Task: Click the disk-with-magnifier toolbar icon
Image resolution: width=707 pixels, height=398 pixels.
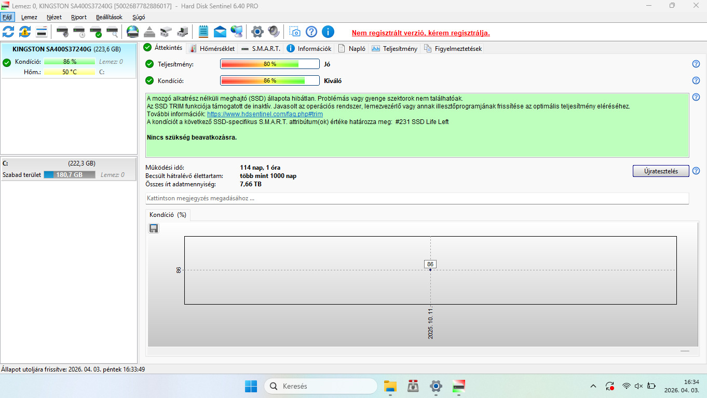Action: pos(112,32)
